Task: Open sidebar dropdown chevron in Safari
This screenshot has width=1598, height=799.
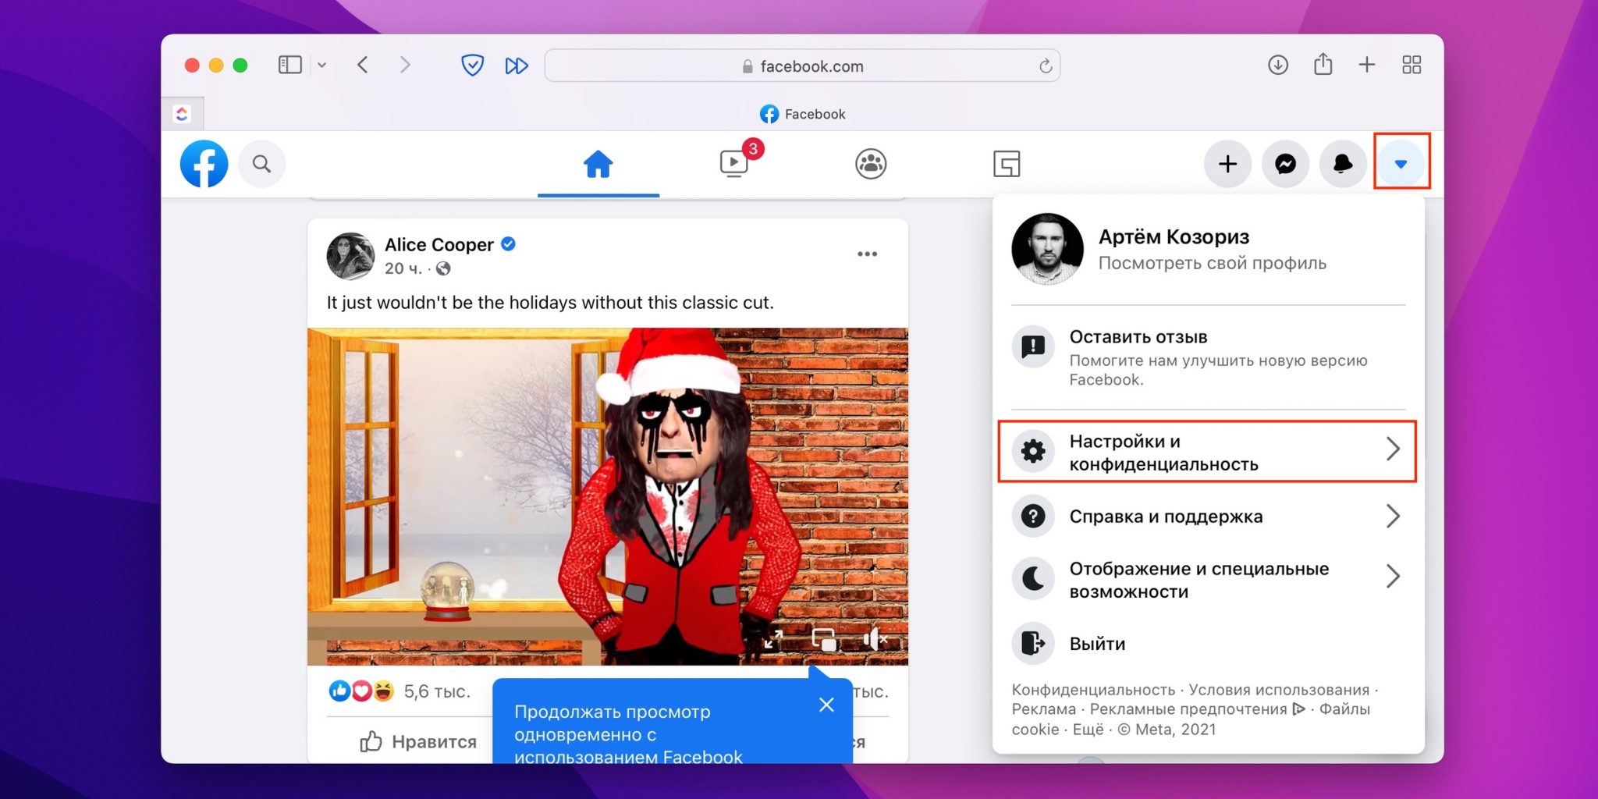Action: pyautogui.click(x=321, y=66)
